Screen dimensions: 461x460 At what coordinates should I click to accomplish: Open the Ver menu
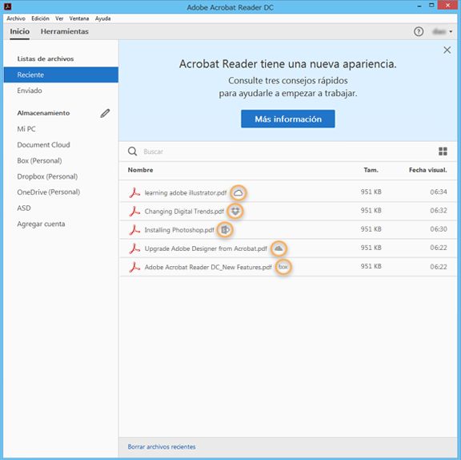59,18
